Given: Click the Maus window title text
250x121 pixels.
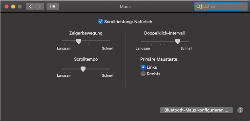Looking at the screenshot, I should [125, 7].
